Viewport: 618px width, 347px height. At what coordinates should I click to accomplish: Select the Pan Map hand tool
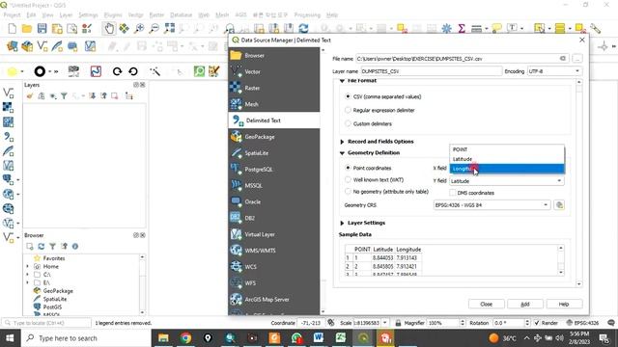point(109,28)
